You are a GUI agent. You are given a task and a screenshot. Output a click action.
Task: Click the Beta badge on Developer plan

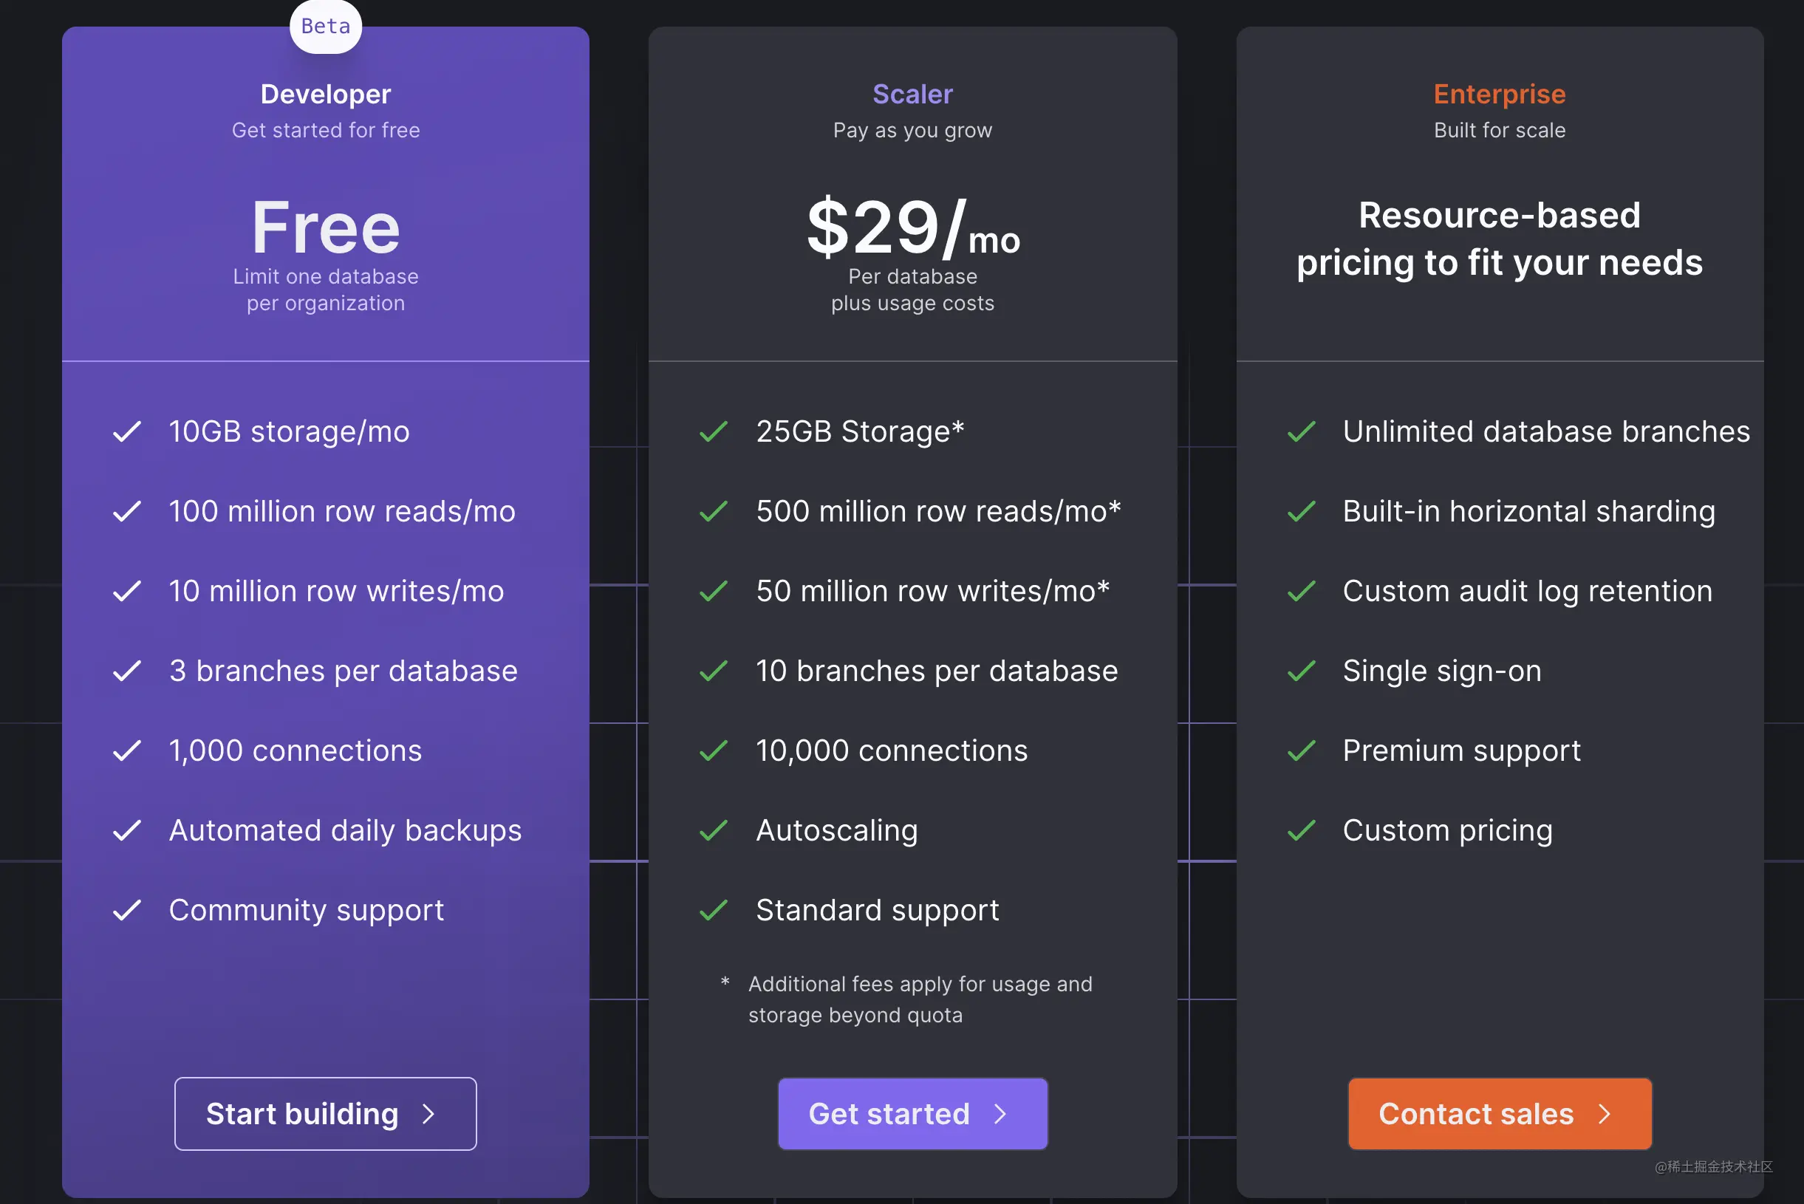click(x=326, y=27)
